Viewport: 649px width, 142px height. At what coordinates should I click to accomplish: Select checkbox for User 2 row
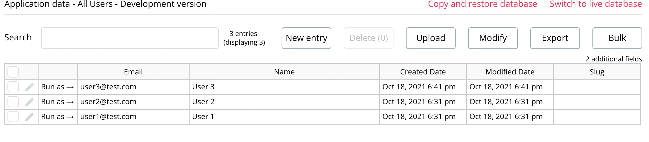[x=13, y=102]
